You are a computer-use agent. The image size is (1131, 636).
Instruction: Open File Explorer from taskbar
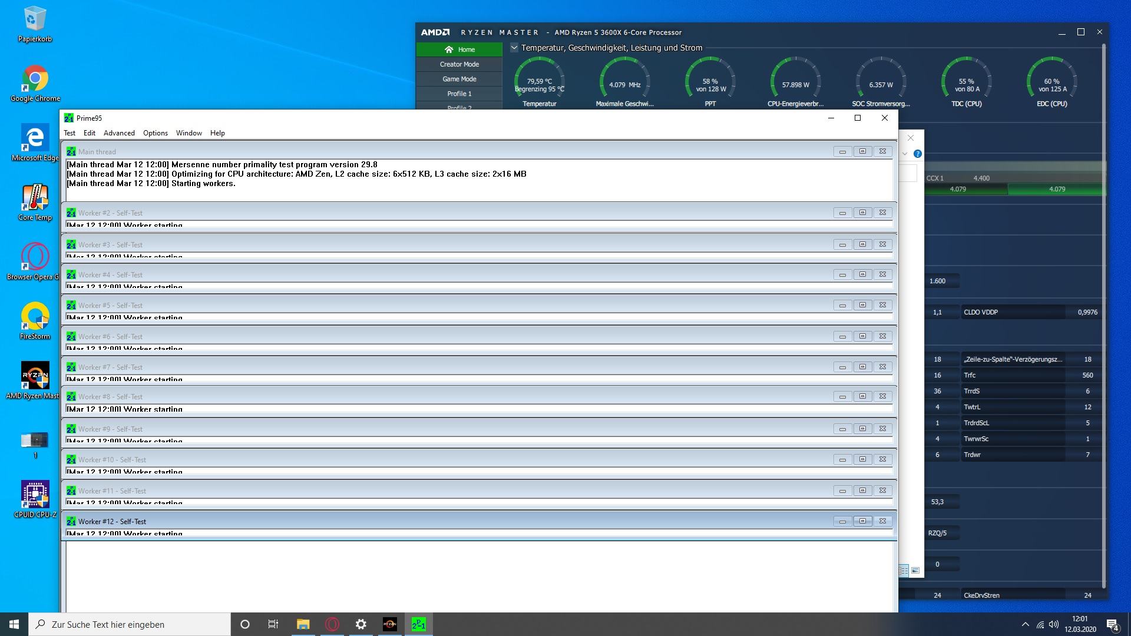303,624
